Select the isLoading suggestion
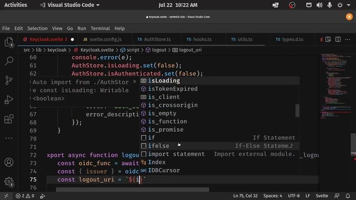This screenshot has width=356, height=200. [220, 81]
